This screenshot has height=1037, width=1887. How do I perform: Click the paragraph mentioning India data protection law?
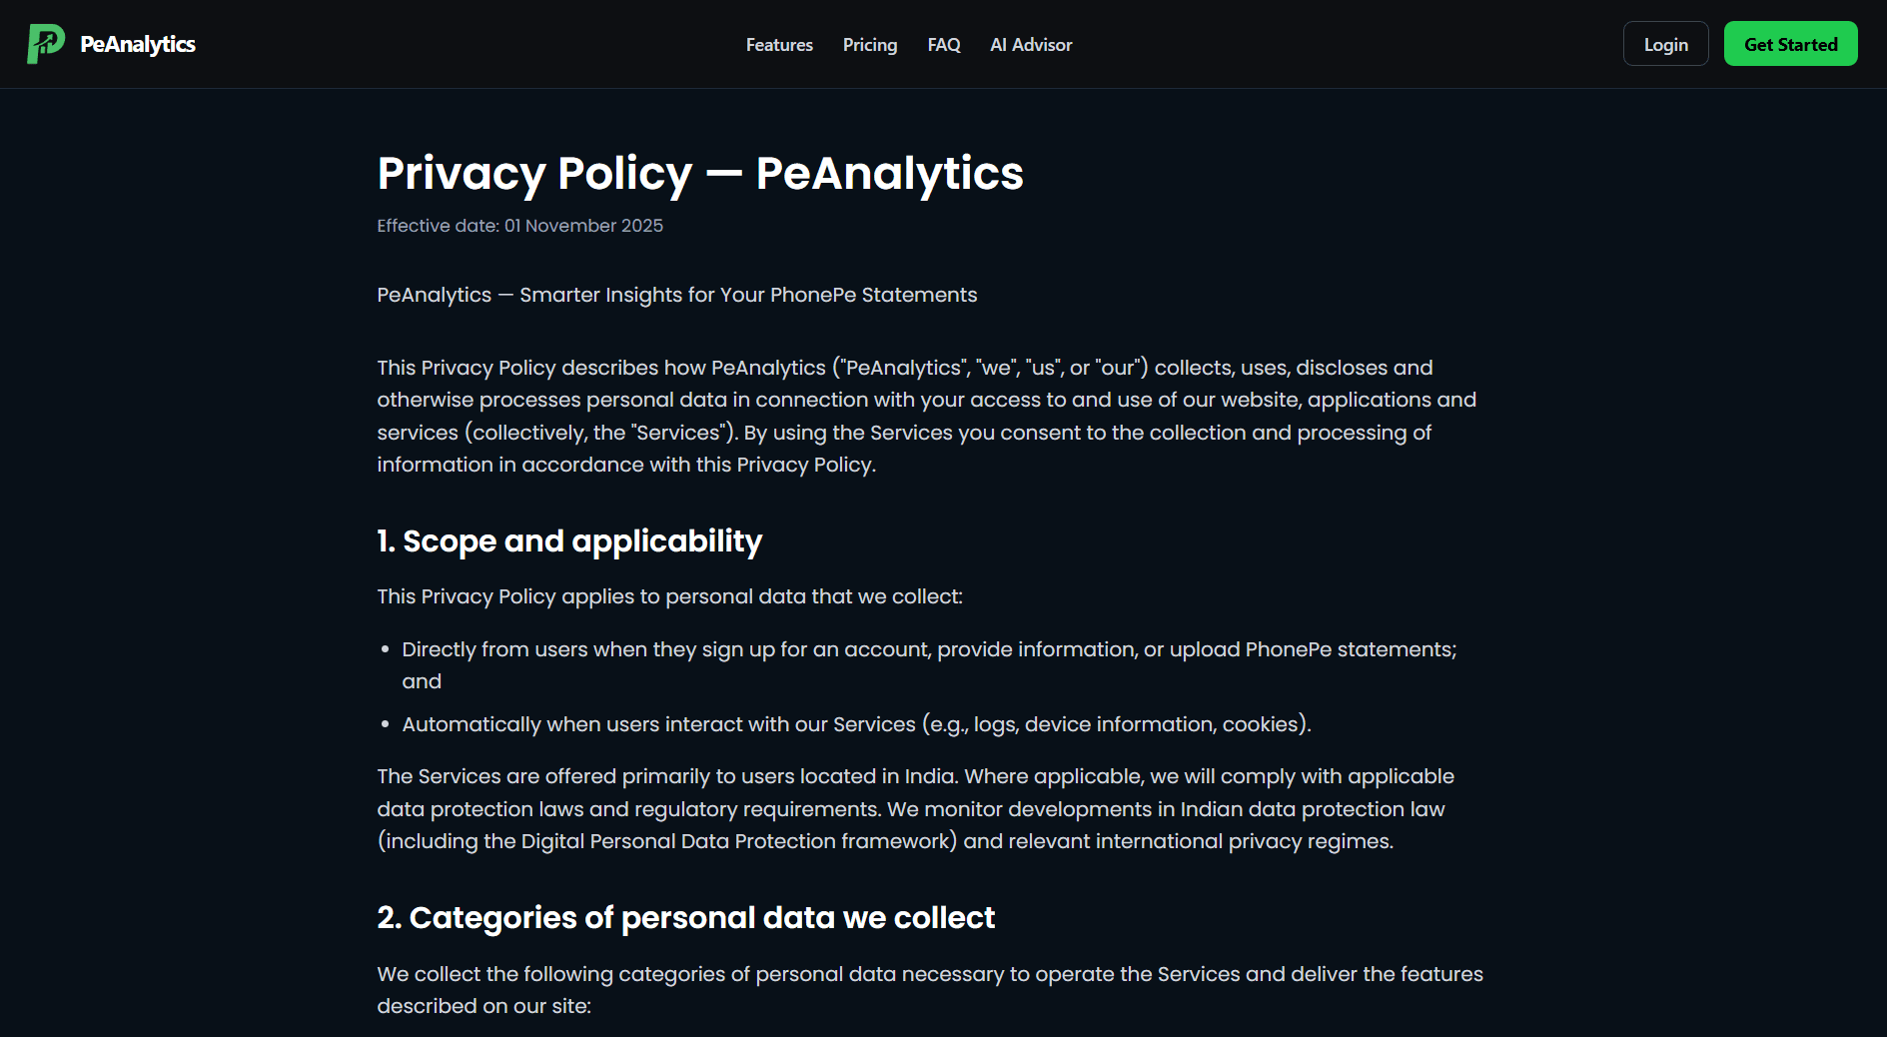click(x=914, y=808)
